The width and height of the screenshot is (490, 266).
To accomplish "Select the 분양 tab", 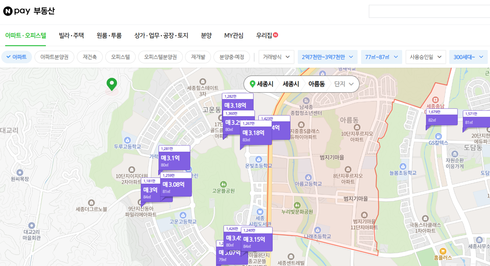I will pyautogui.click(x=206, y=35).
